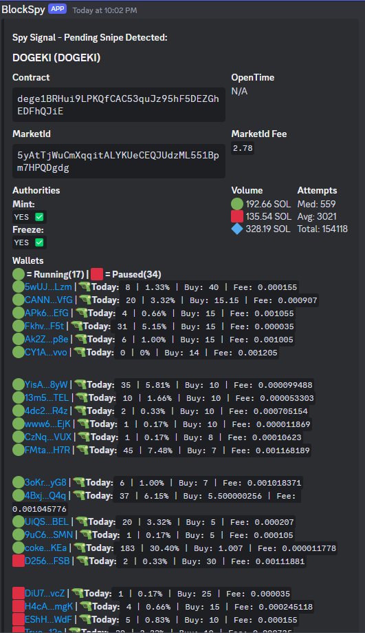Screen dimensions: 365x633
Task: Click the green status circle of CzNq...VUX
Action: pyautogui.click(x=19, y=437)
